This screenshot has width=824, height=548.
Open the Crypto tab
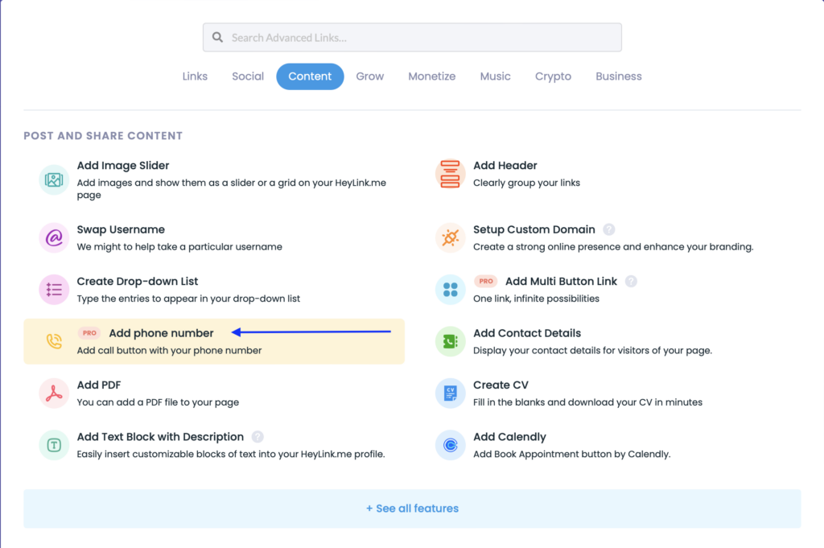pos(553,76)
